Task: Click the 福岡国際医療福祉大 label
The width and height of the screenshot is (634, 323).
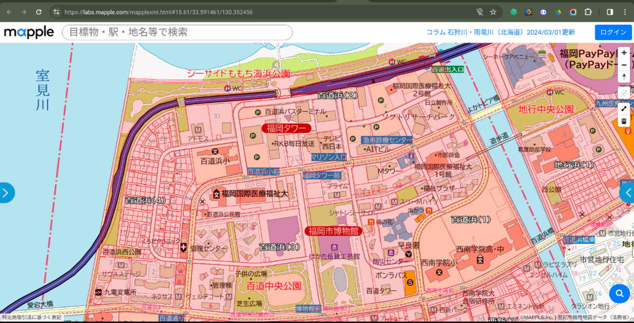Action: 255,194
